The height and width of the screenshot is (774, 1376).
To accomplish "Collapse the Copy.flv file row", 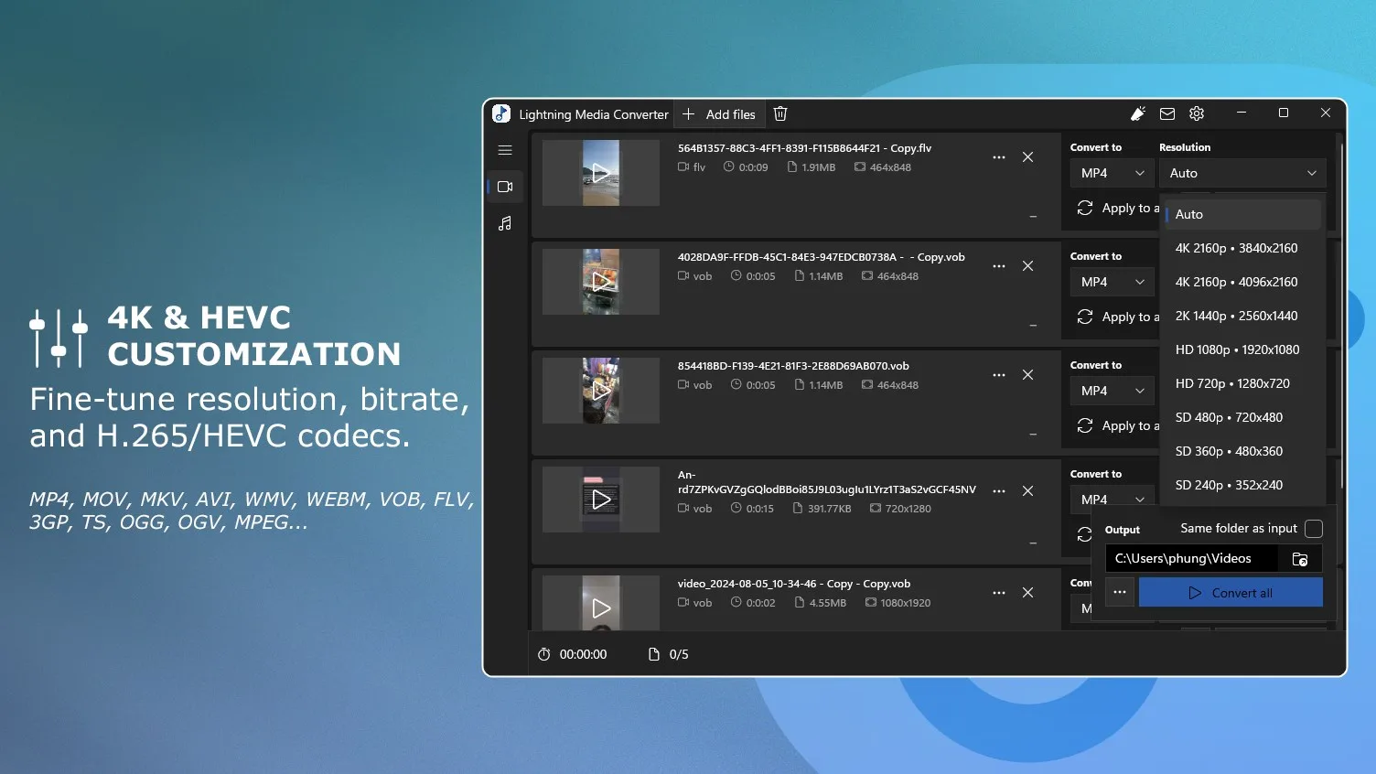I will pos(1033,217).
